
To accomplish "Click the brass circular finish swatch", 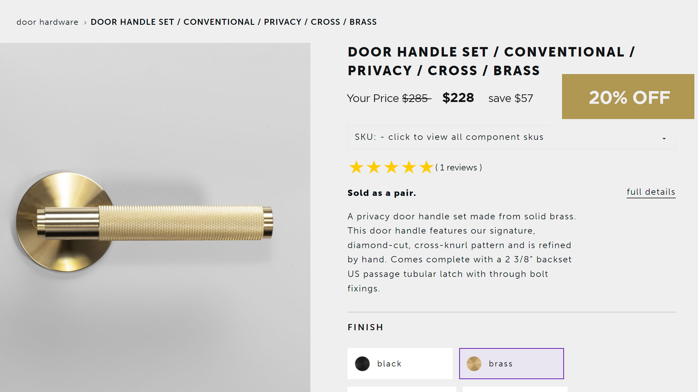I will (474, 364).
